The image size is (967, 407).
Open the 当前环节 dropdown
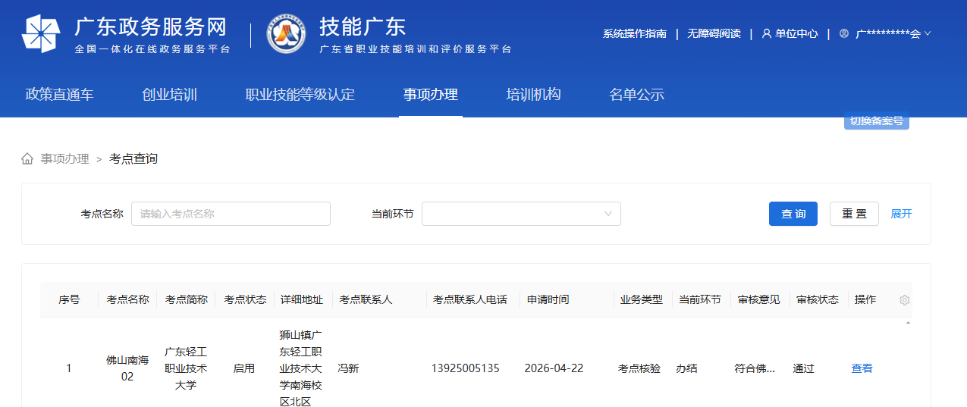tap(521, 214)
